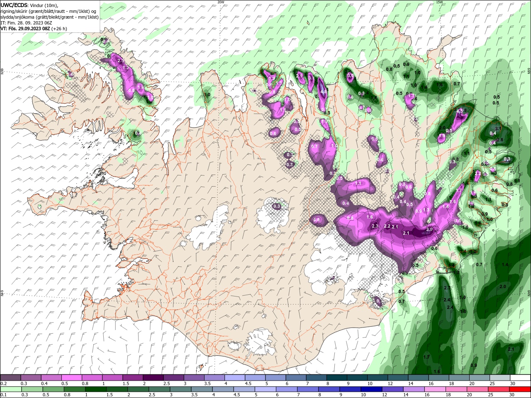Click the valid time 'VT: Fös. 29.09.2023 08Z (+26 h)'
531x398 pixels.
coord(34,29)
